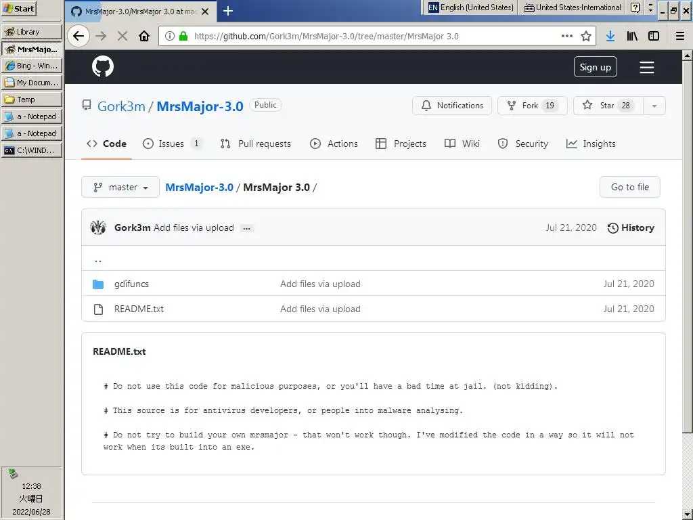Toggle the Firefox sidebar icon
693x520 pixels.
(x=654, y=36)
